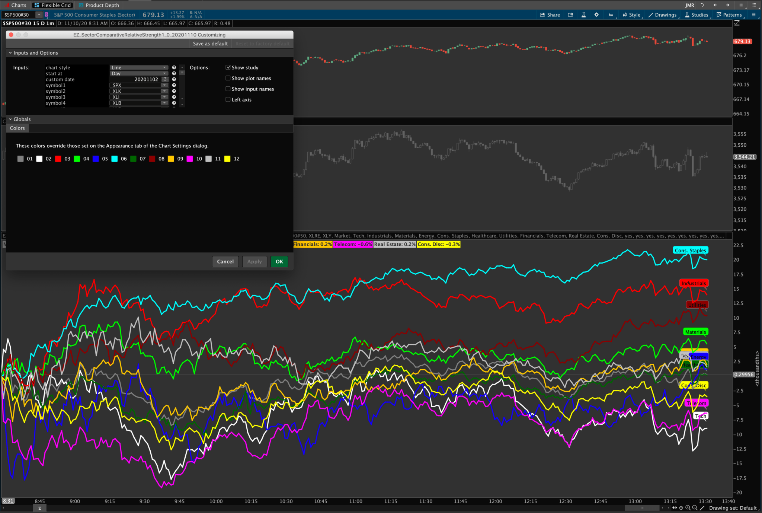This screenshot has height=513, width=762.
Task: Click the OK button in the dialog
Action: (x=279, y=262)
